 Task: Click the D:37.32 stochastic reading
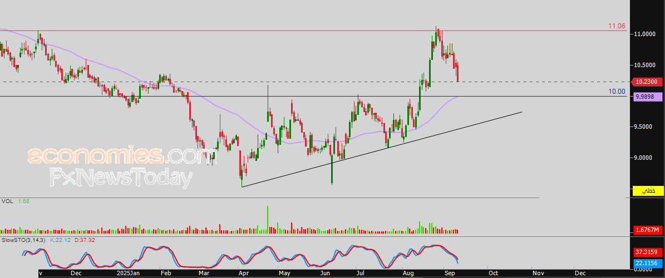(85, 240)
